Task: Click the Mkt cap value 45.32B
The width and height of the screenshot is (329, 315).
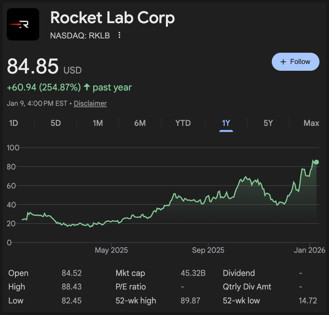Action: (193, 273)
